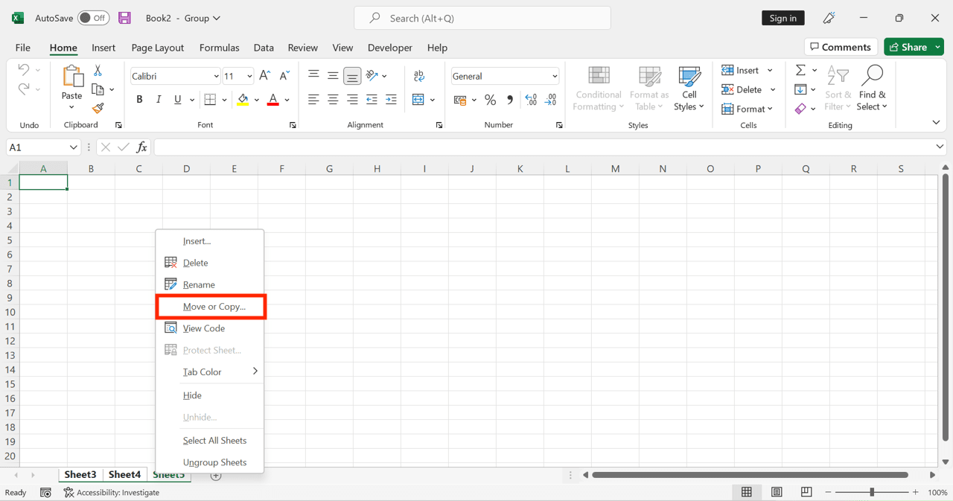The height and width of the screenshot is (501, 953).
Task: Center align the cell contents
Action: pyautogui.click(x=333, y=99)
